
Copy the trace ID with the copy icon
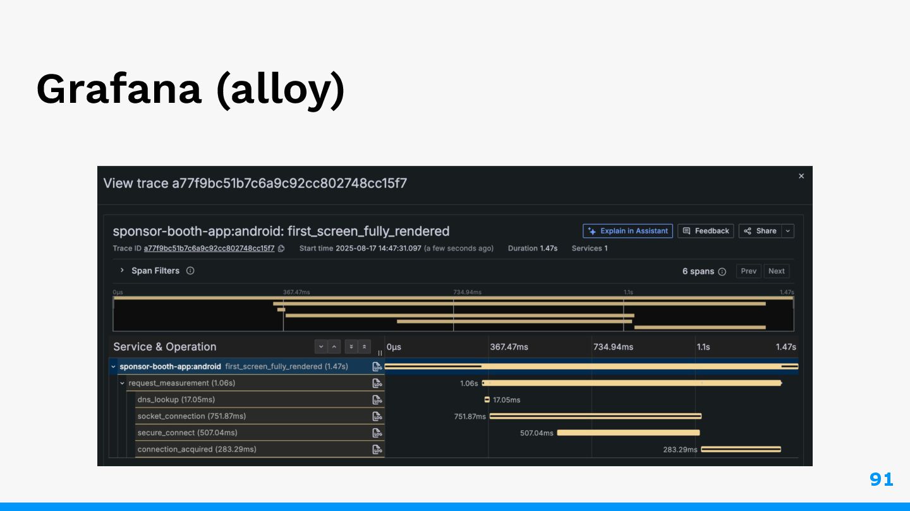click(x=281, y=249)
